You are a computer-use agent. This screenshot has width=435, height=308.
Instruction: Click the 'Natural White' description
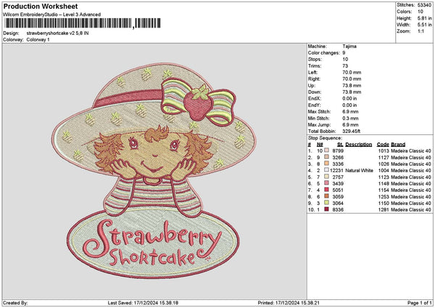pos(359,171)
